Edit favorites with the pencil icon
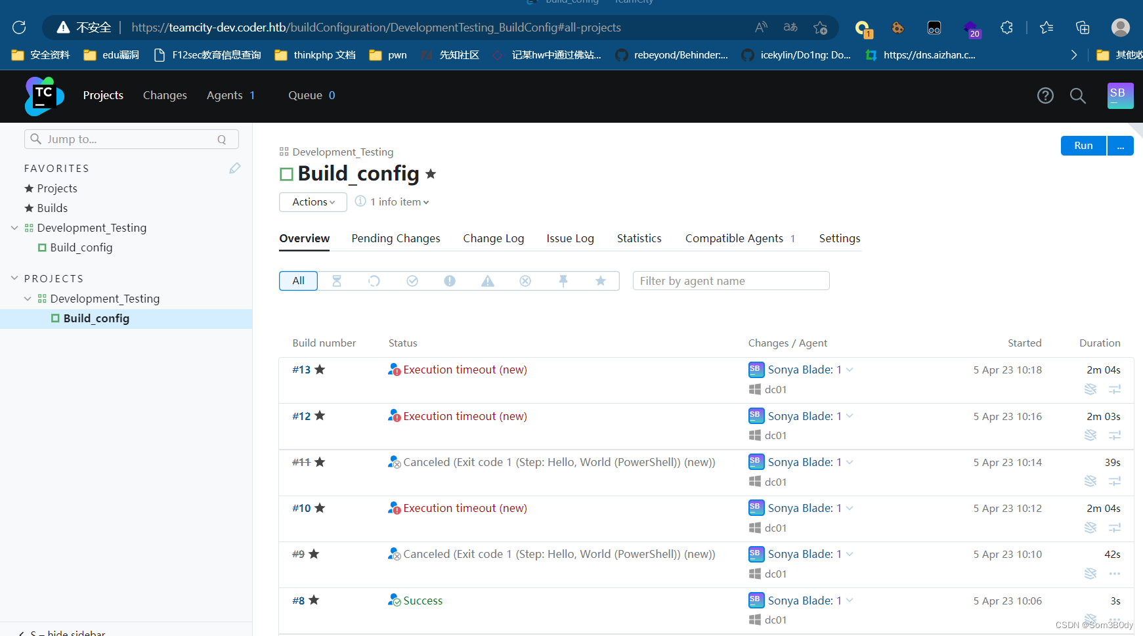 click(x=235, y=169)
